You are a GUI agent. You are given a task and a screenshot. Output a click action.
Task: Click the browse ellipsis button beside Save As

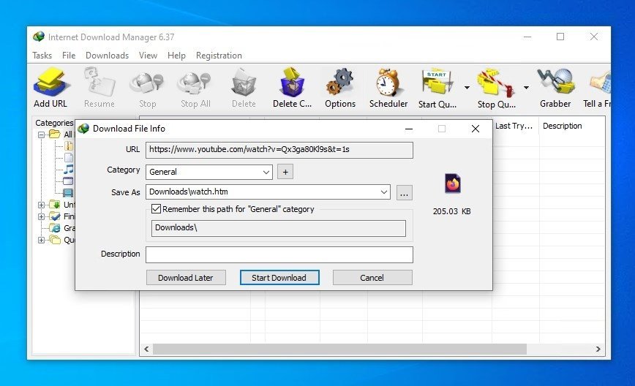pyautogui.click(x=405, y=192)
